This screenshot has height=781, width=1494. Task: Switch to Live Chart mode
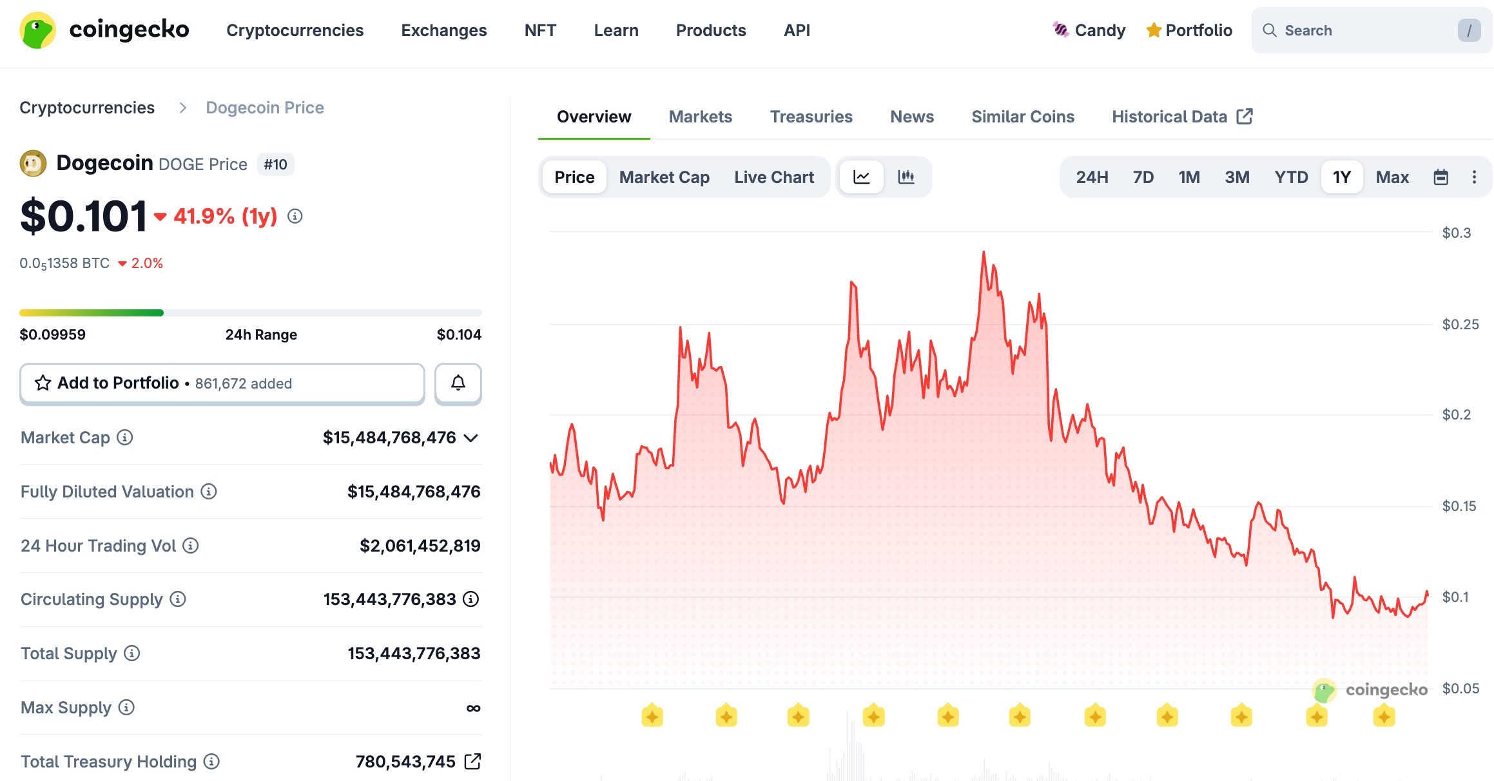coord(773,177)
